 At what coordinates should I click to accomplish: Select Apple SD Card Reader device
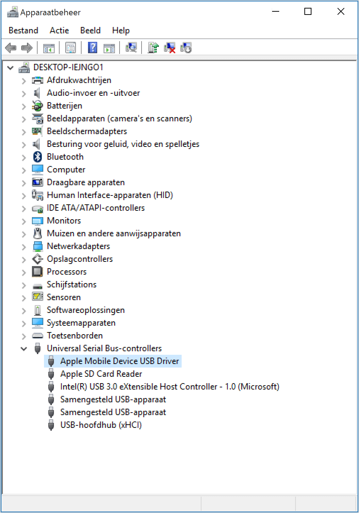pos(101,374)
